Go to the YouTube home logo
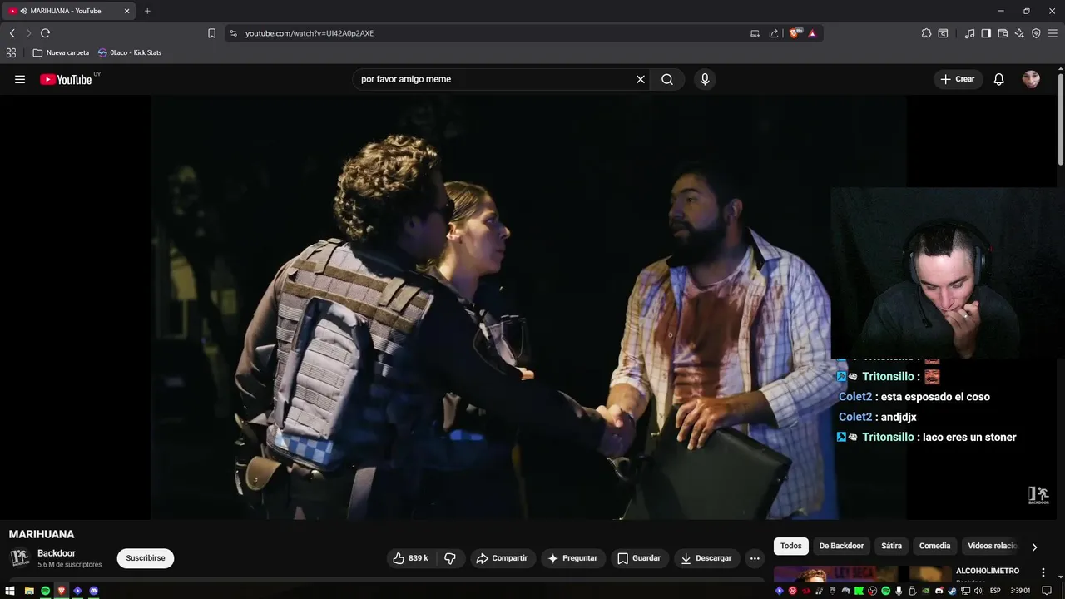1065x599 pixels. pos(66,79)
